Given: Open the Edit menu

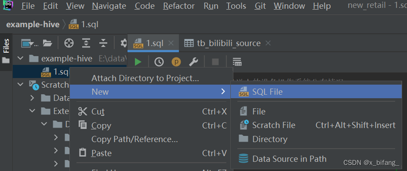Looking at the screenshot, I should pyautogui.click(x=51, y=6).
